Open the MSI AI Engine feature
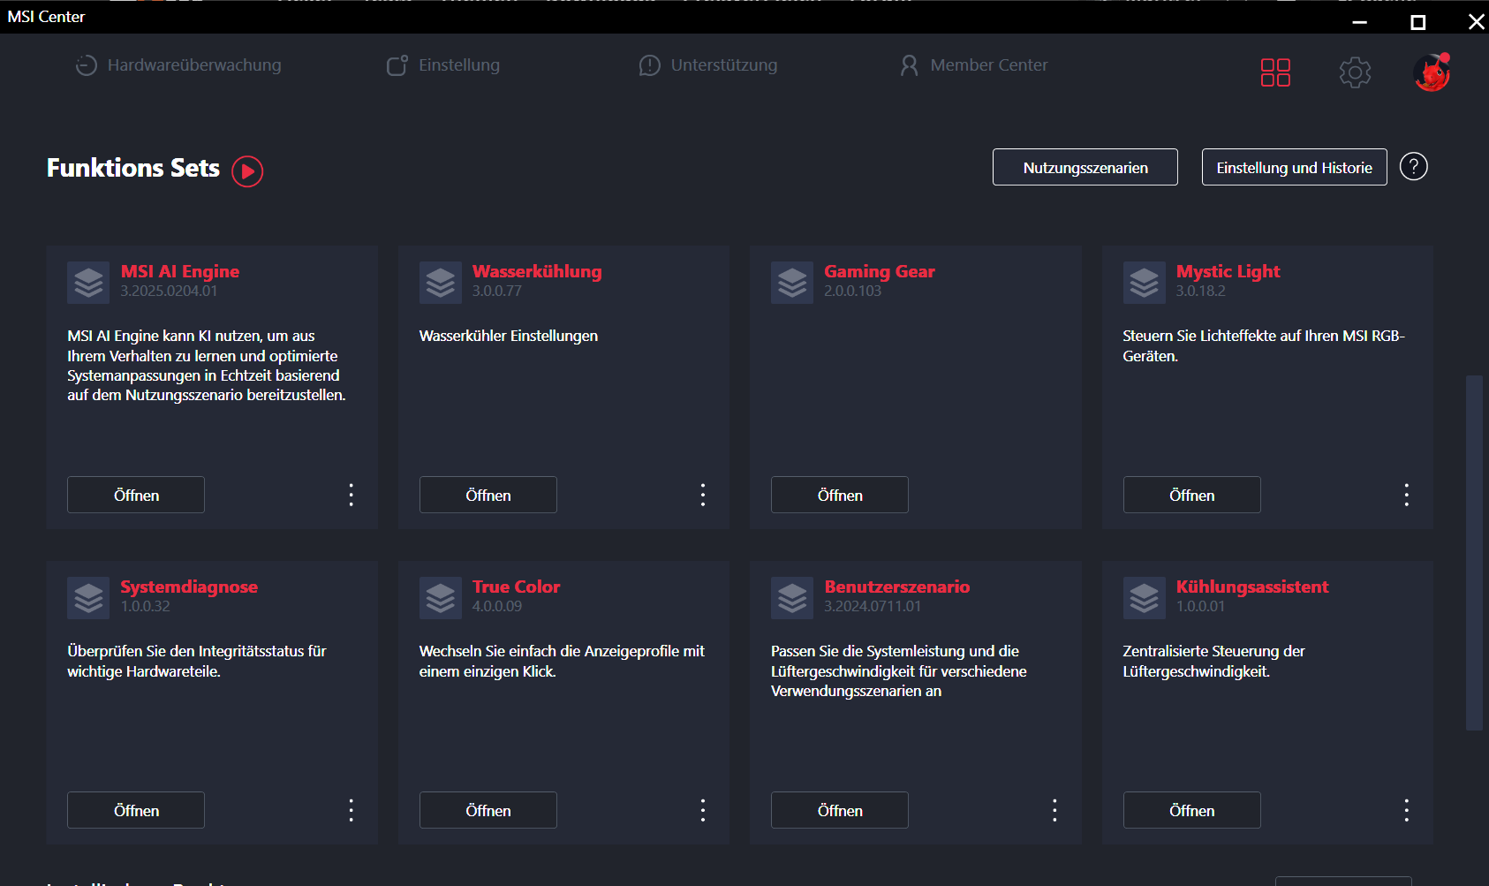This screenshot has height=886, width=1489. [136, 495]
